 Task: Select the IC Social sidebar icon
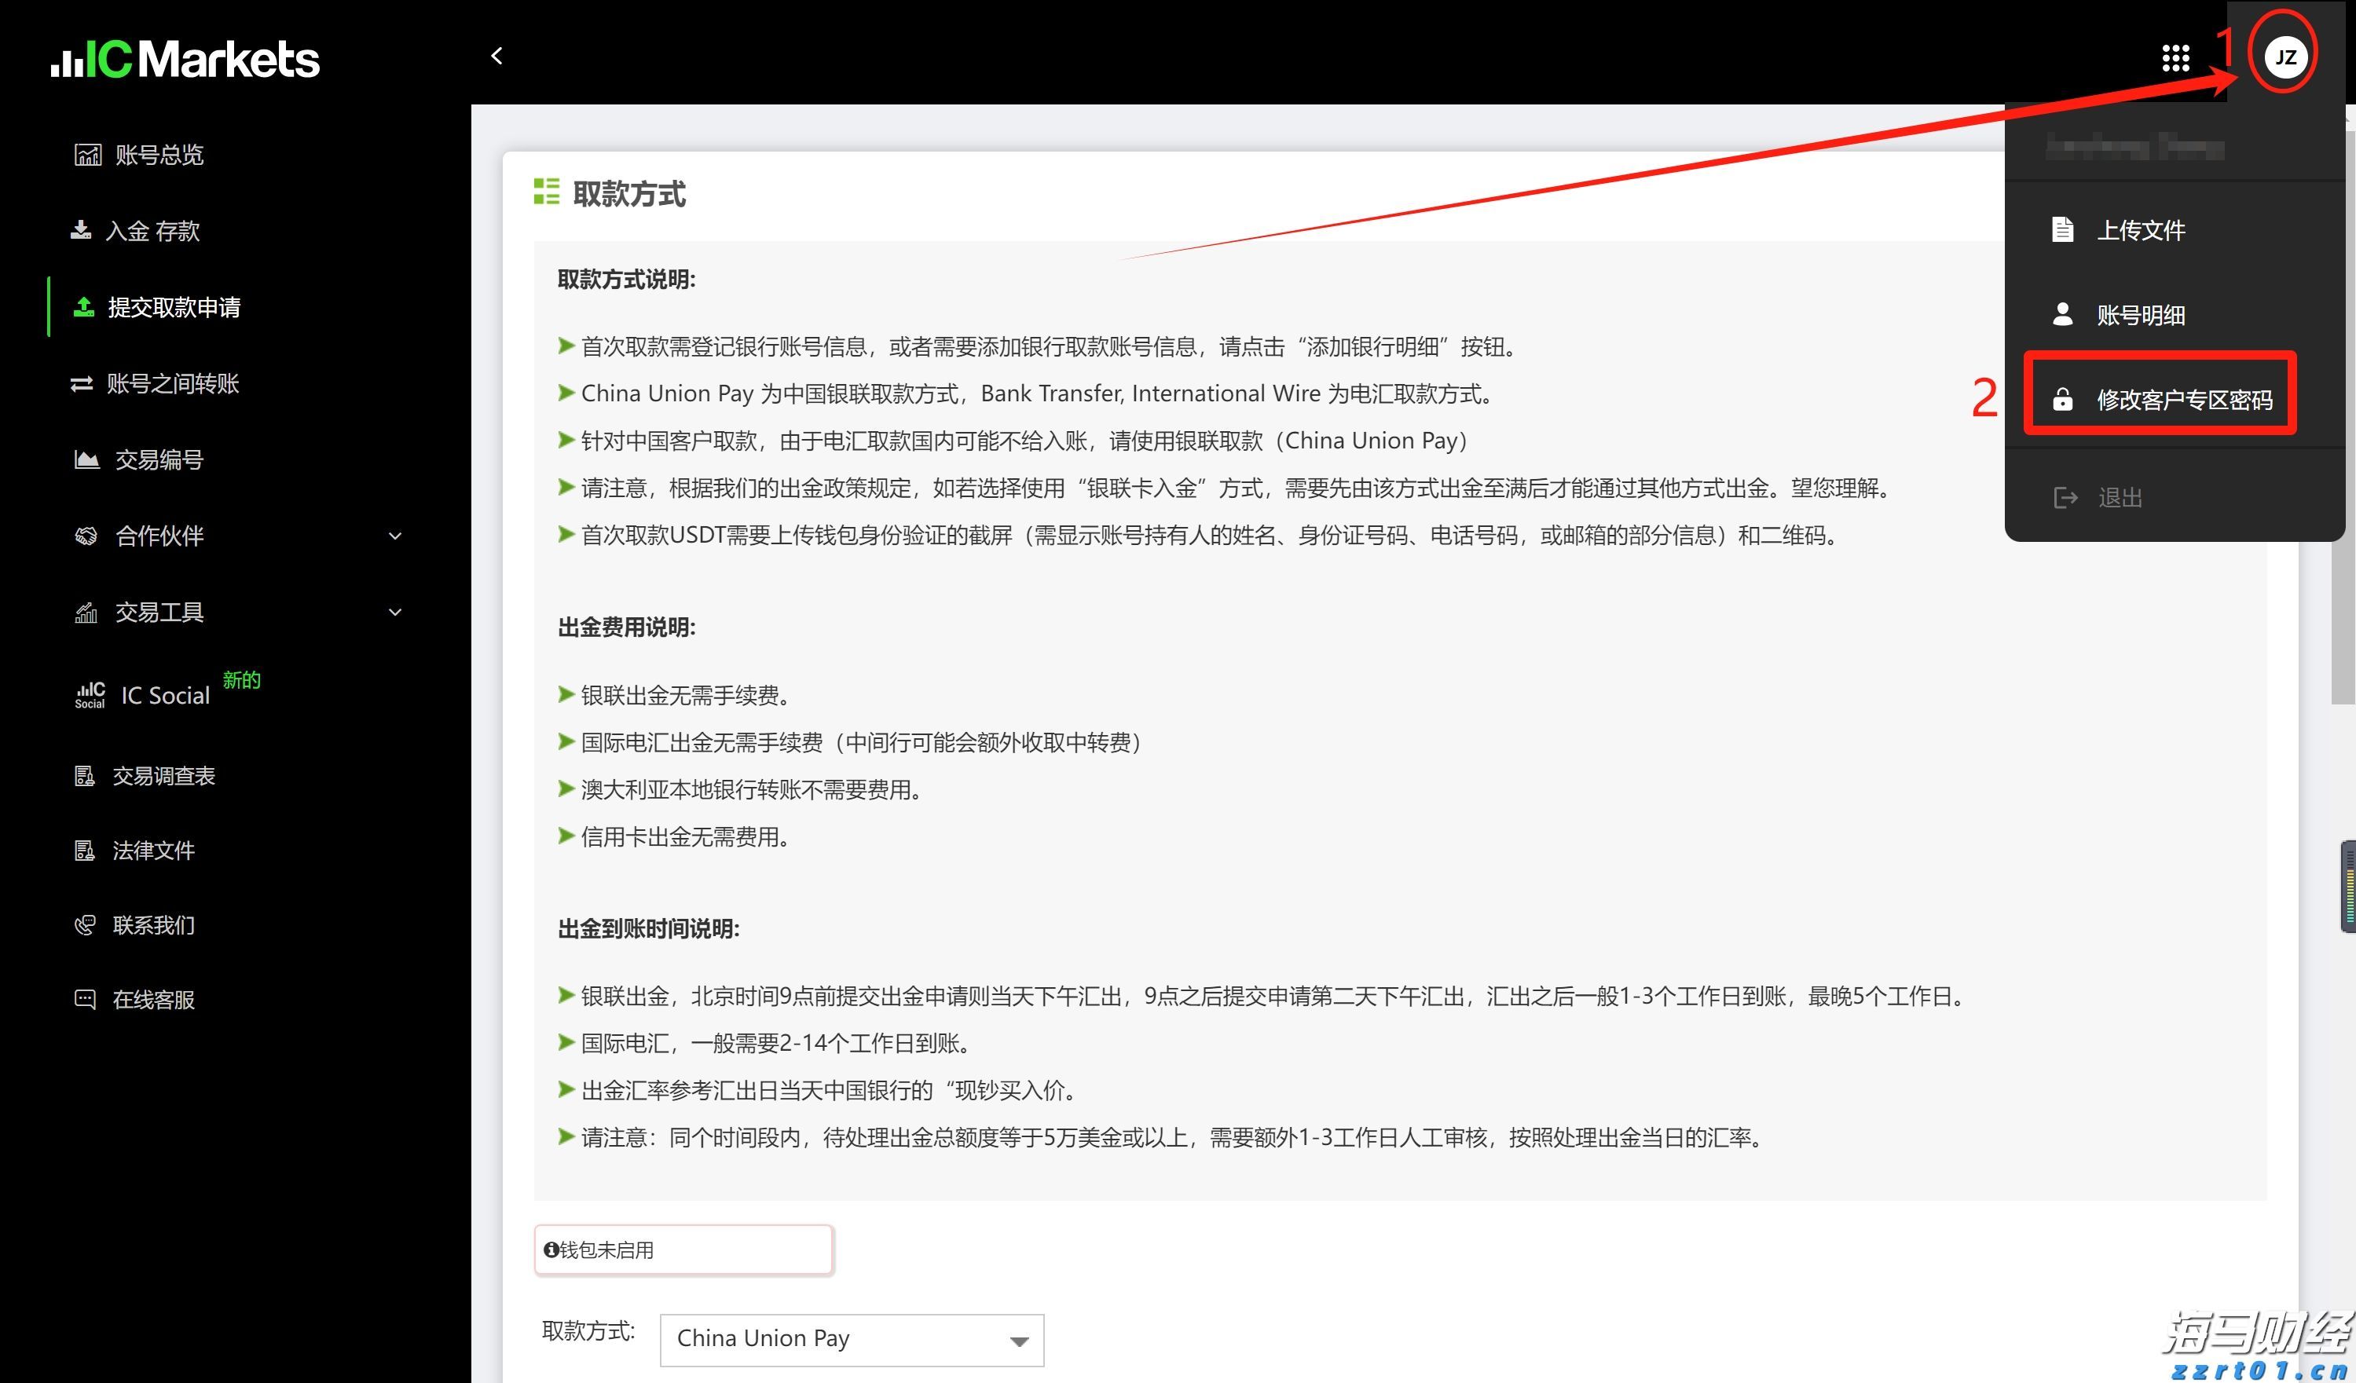click(x=90, y=693)
